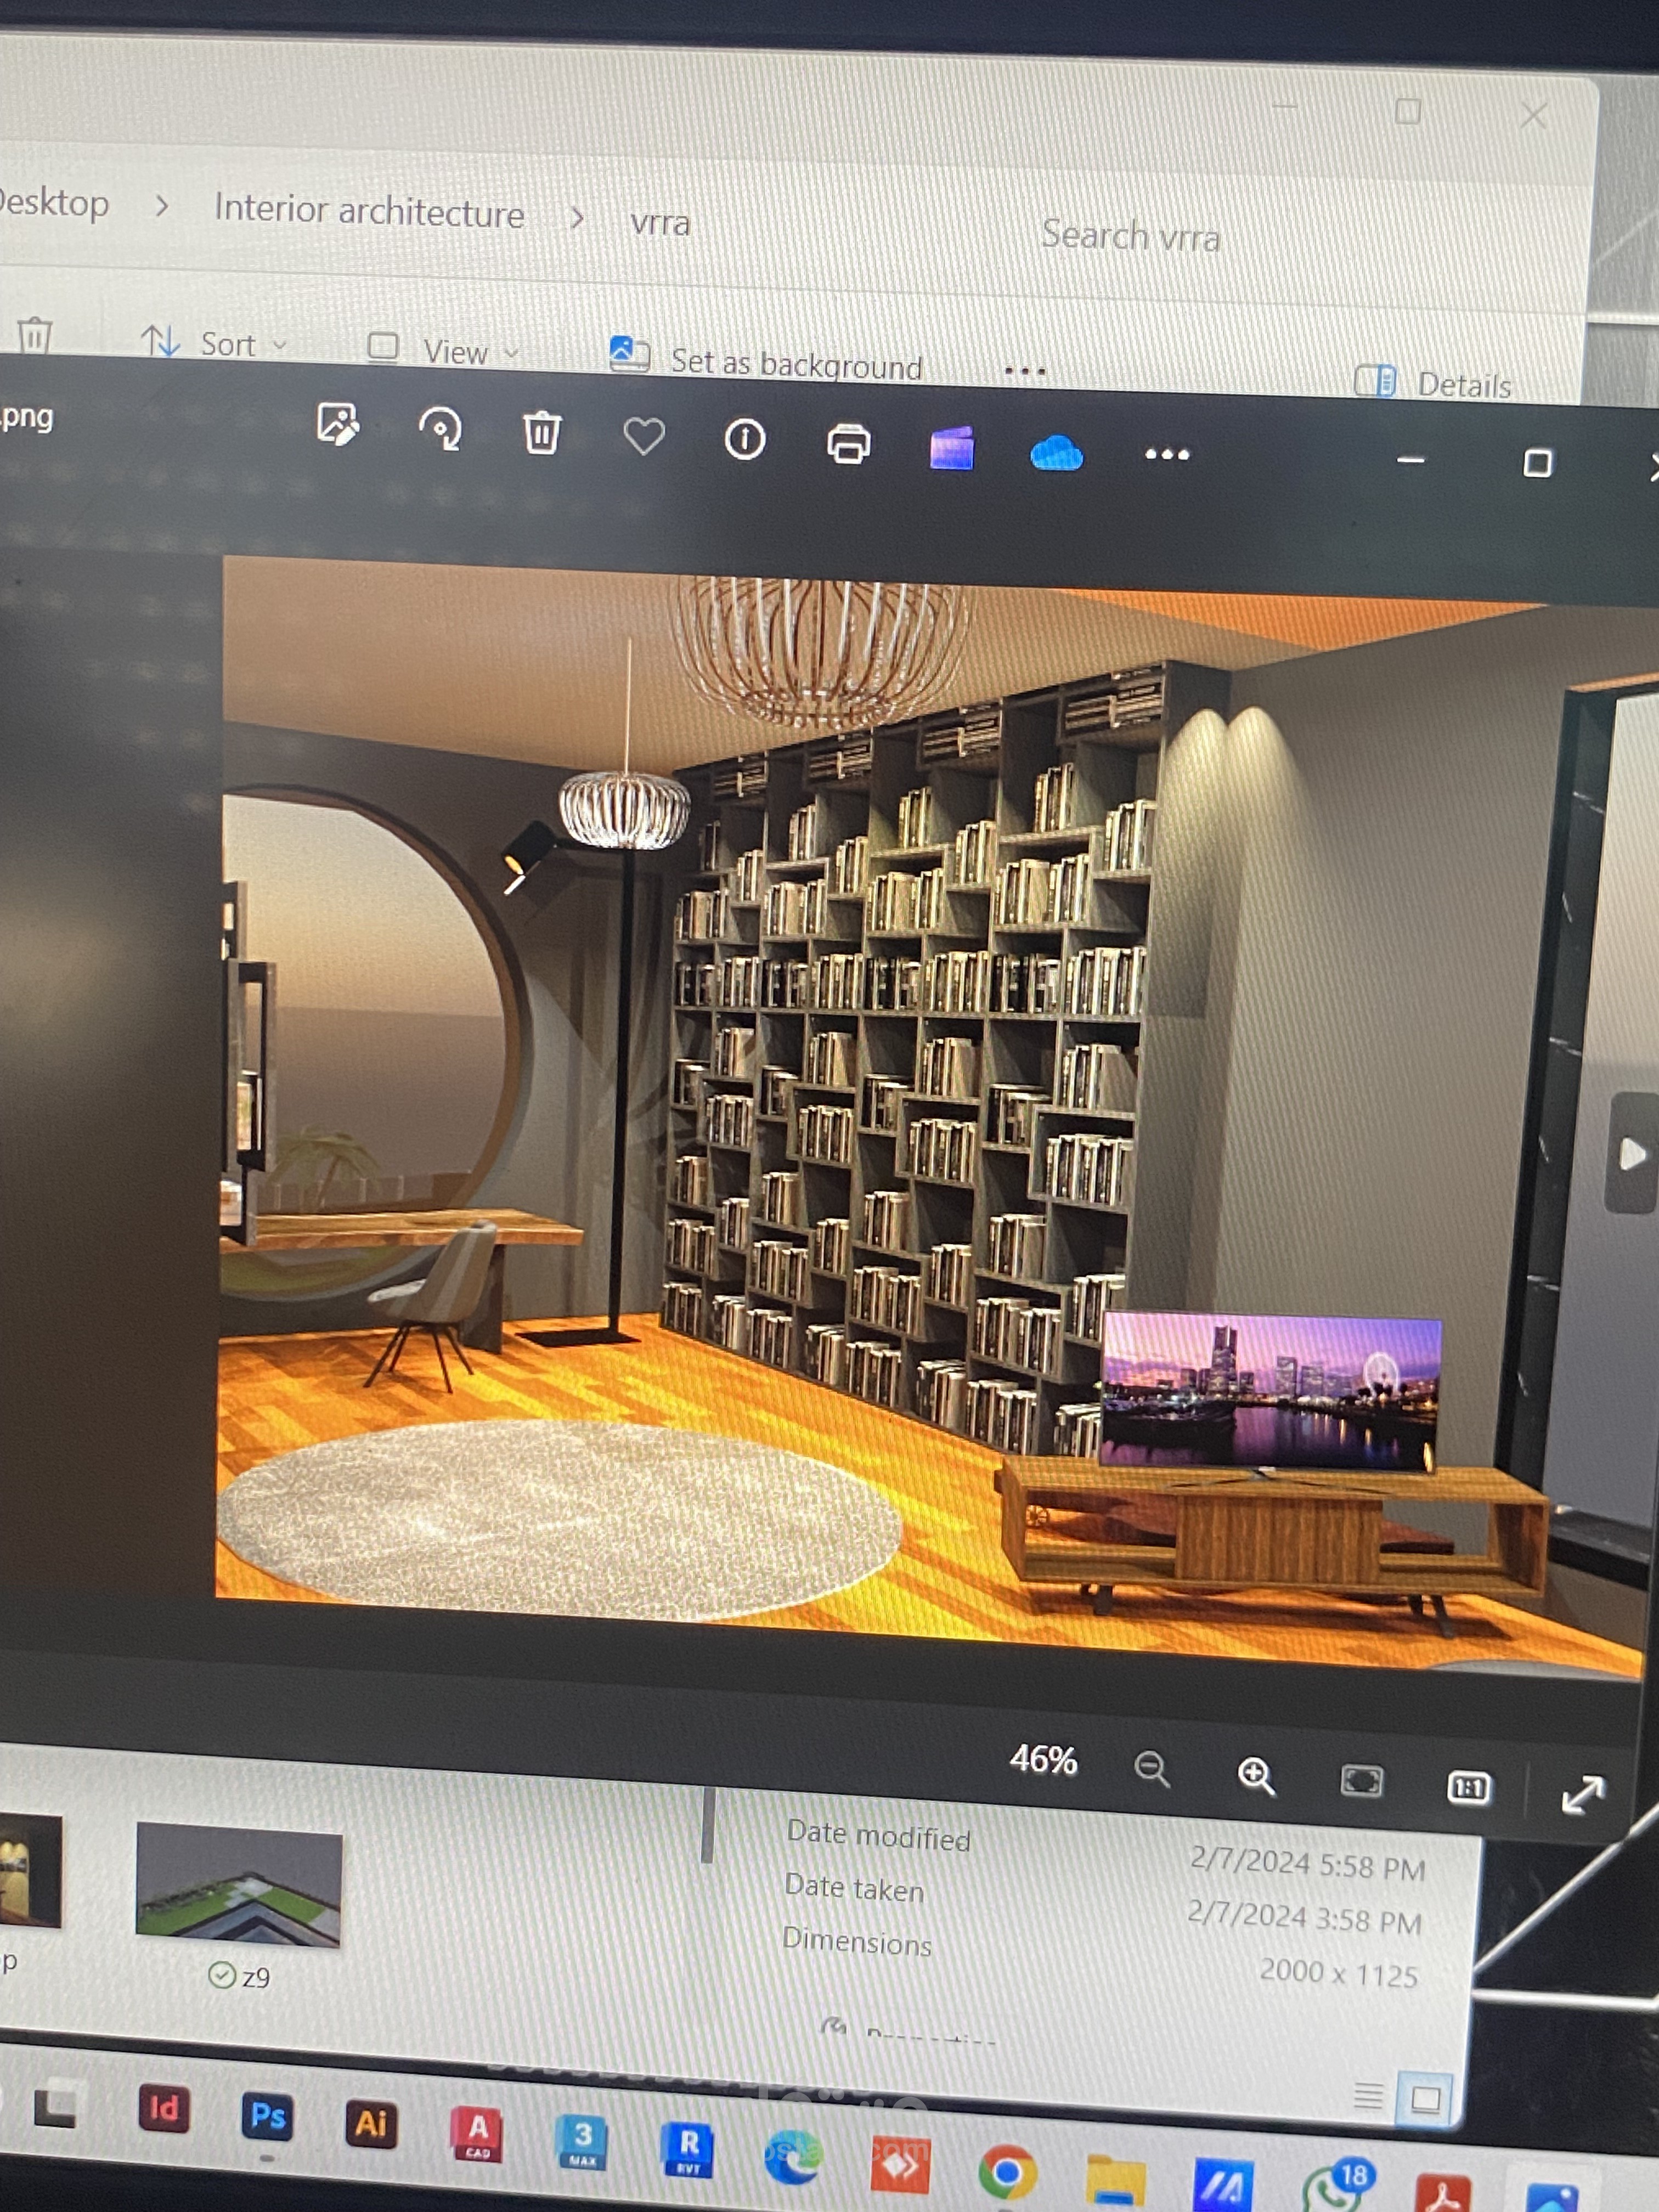Fit the photo to window
This screenshot has width=1659, height=2212.
(1361, 1781)
